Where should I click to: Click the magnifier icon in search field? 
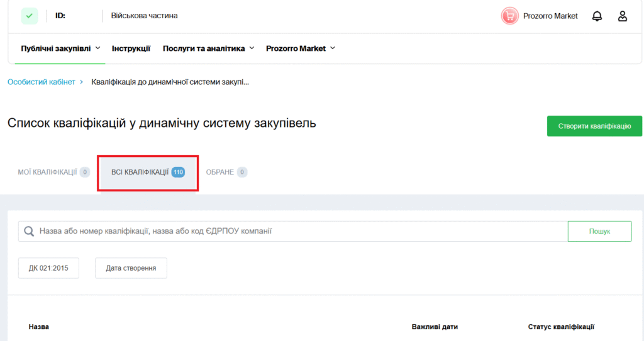28,232
